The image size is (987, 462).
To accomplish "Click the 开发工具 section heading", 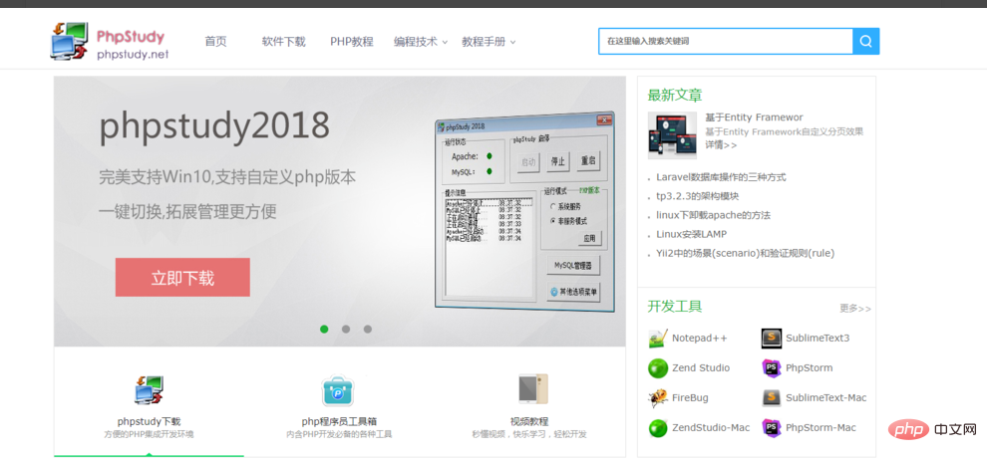I will (x=675, y=307).
